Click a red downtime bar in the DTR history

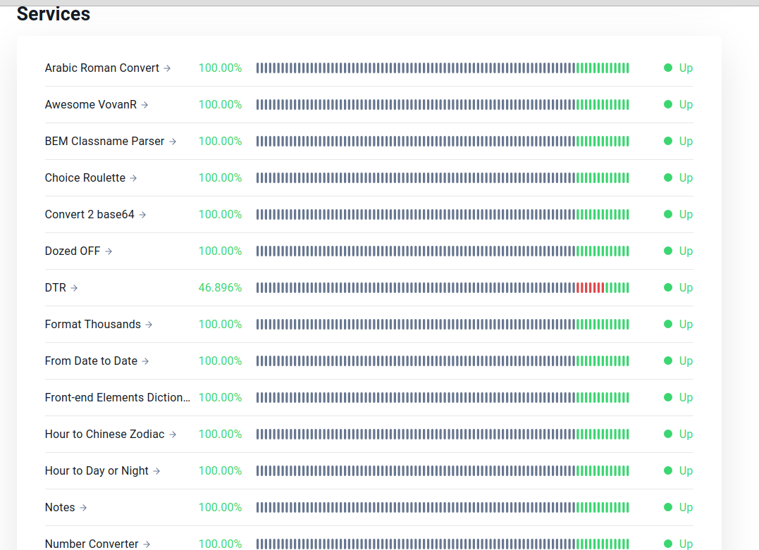(x=590, y=288)
